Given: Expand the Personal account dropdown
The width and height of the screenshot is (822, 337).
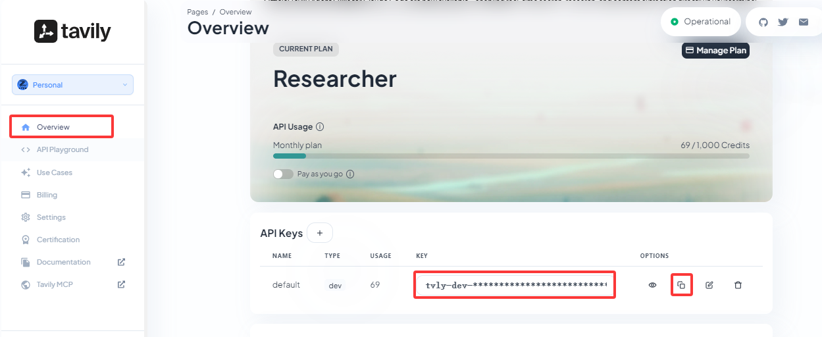Looking at the screenshot, I should click(x=72, y=85).
